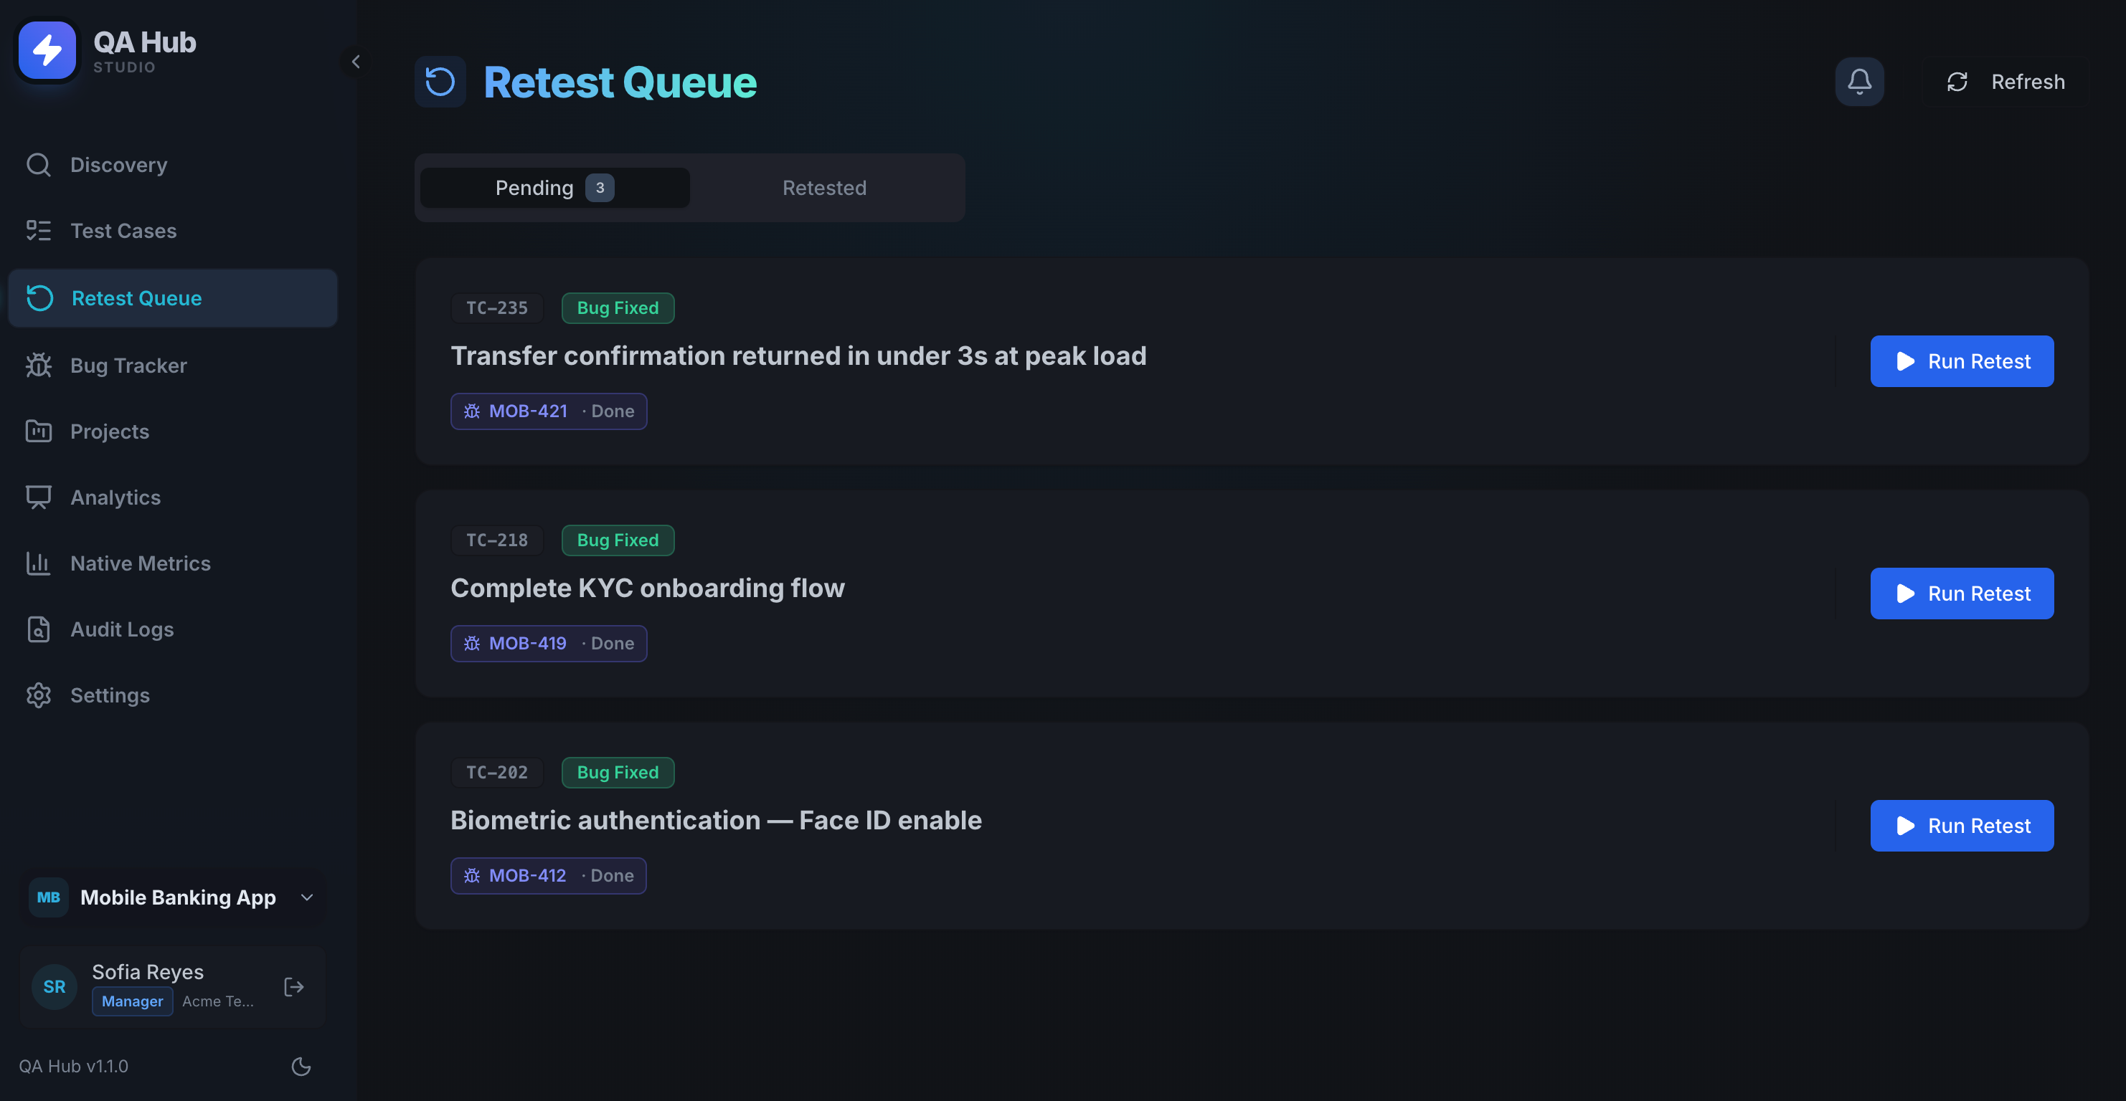The height and width of the screenshot is (1101, 2126).
Task: Click the Test Cases checklist icon
Action: coord(38,231)
